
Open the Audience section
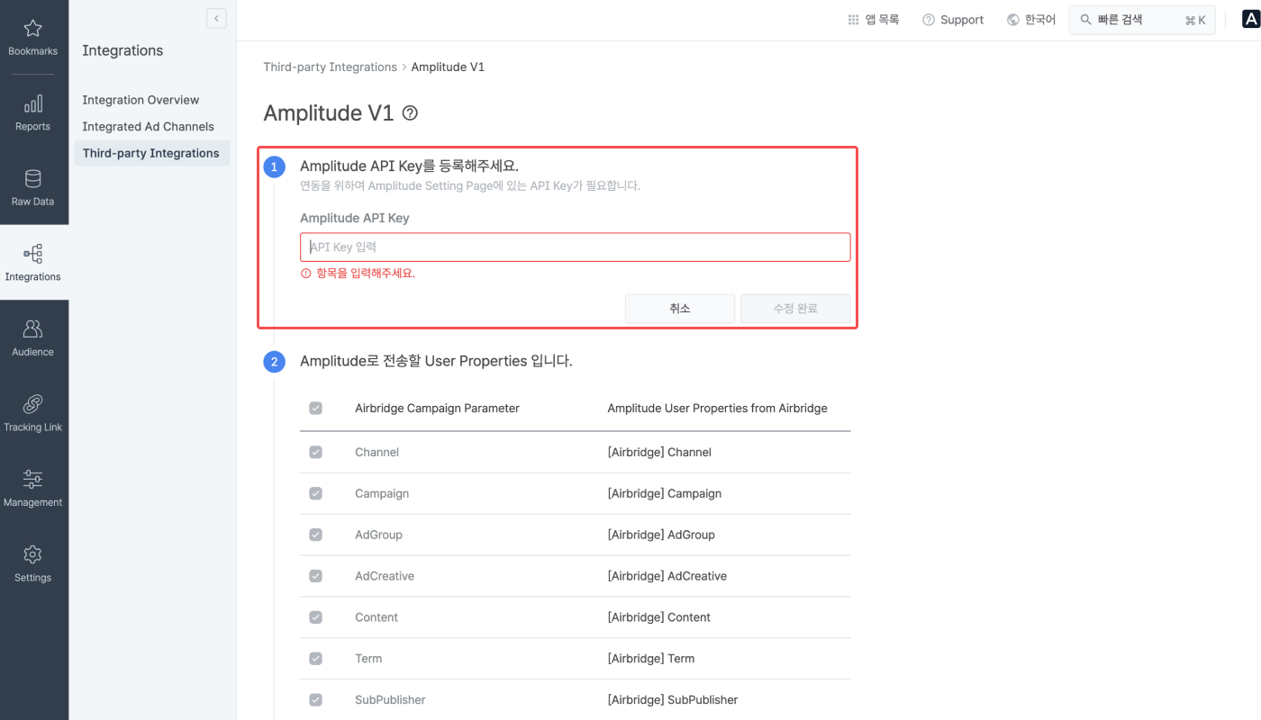coord(33,337)
